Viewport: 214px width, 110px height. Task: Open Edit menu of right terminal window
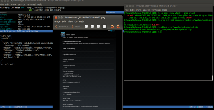coord(132,10)
